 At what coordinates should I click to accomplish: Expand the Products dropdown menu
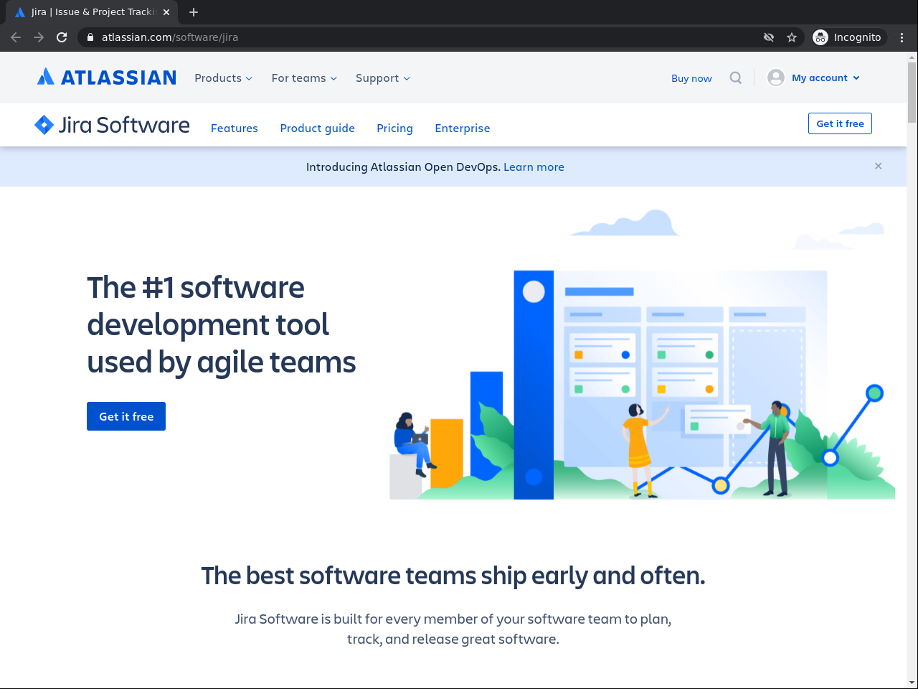(x=223, y=78)
